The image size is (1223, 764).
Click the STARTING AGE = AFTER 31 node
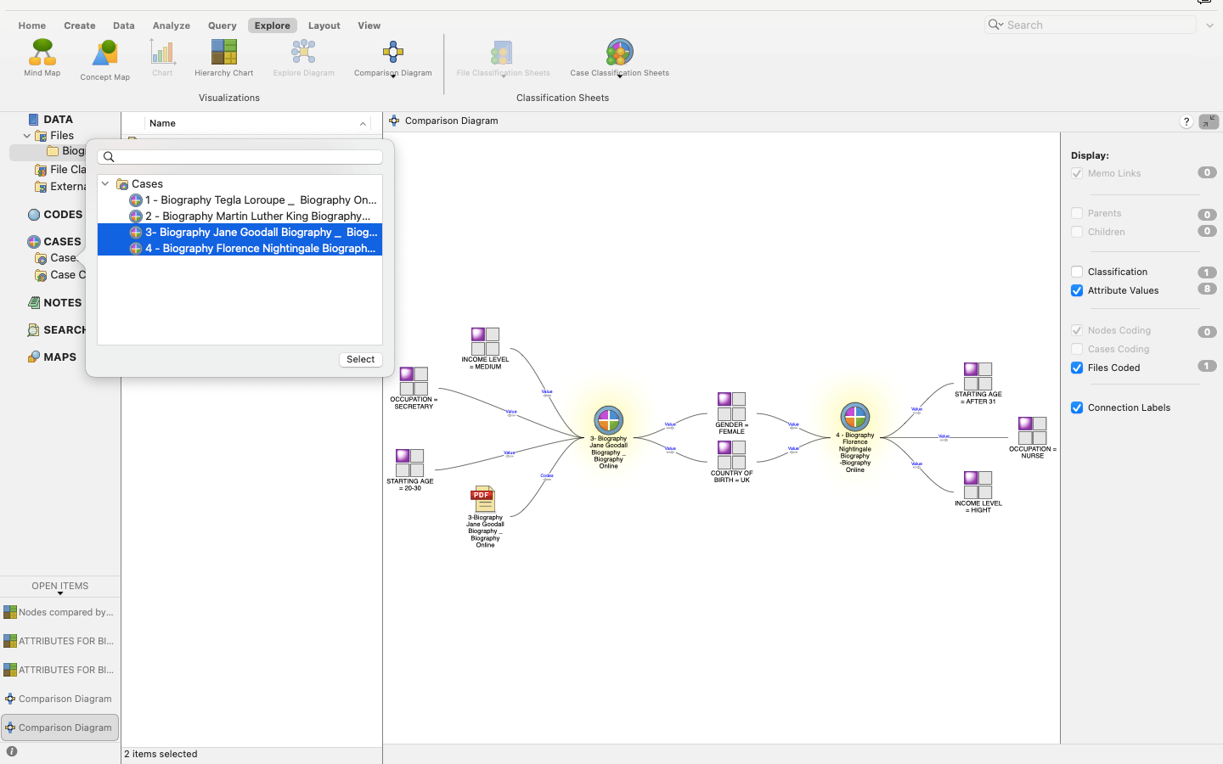[x=978, y=383]
